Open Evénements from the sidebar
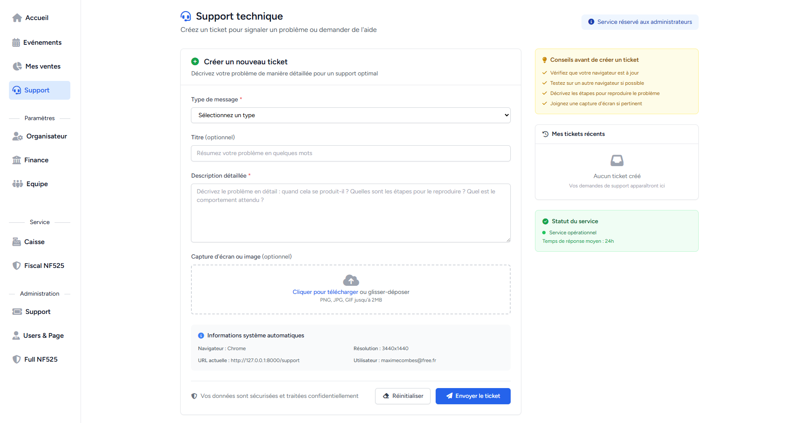This screenshot has width=795, height=423. pos(40,43)
